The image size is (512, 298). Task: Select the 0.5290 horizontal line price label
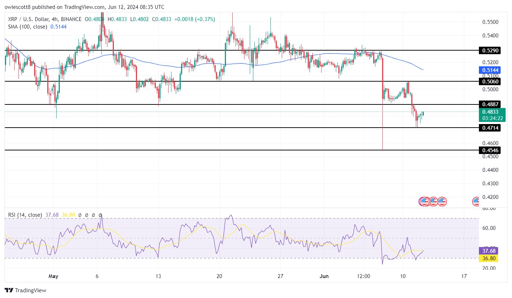point(490,51)
